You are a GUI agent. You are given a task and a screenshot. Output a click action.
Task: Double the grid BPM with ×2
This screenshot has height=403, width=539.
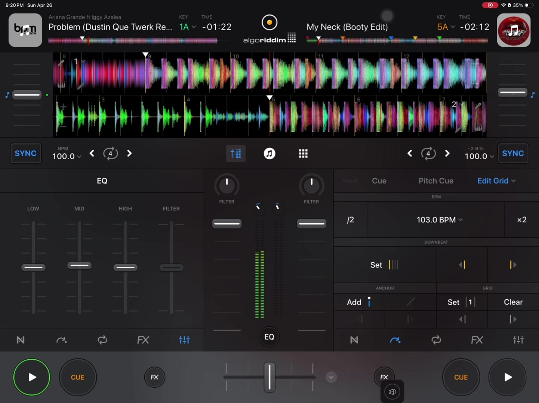pos(522,220)
